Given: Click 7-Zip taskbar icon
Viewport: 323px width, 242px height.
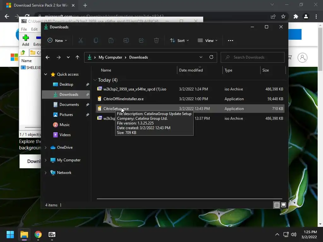Looking at the screenshot, I should click(52, 234).
